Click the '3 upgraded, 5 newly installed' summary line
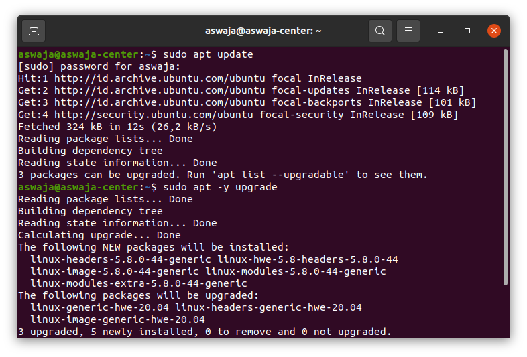527x357 pixels. 204,332
